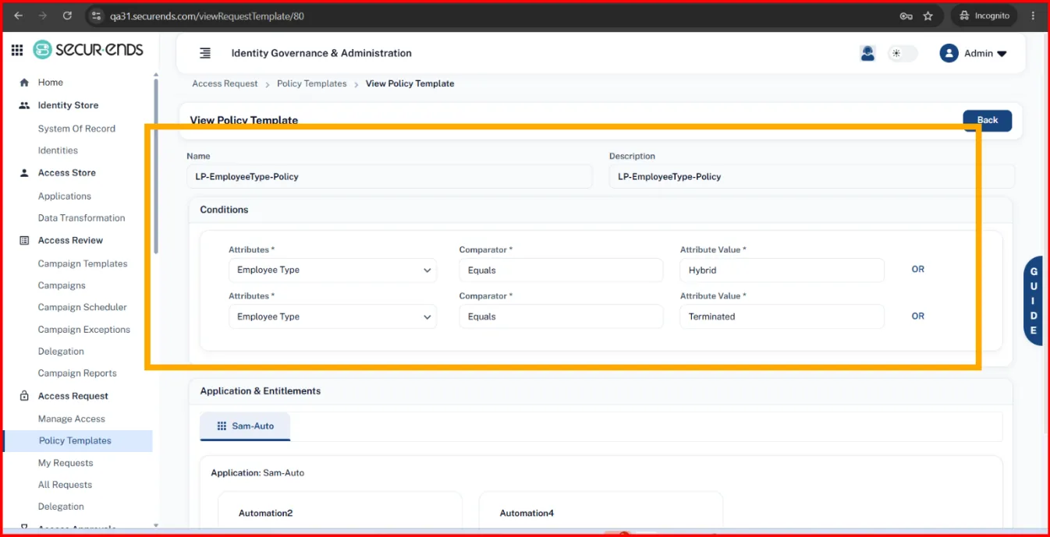Click the Attribute Value Hybrid field

[782, 270]
